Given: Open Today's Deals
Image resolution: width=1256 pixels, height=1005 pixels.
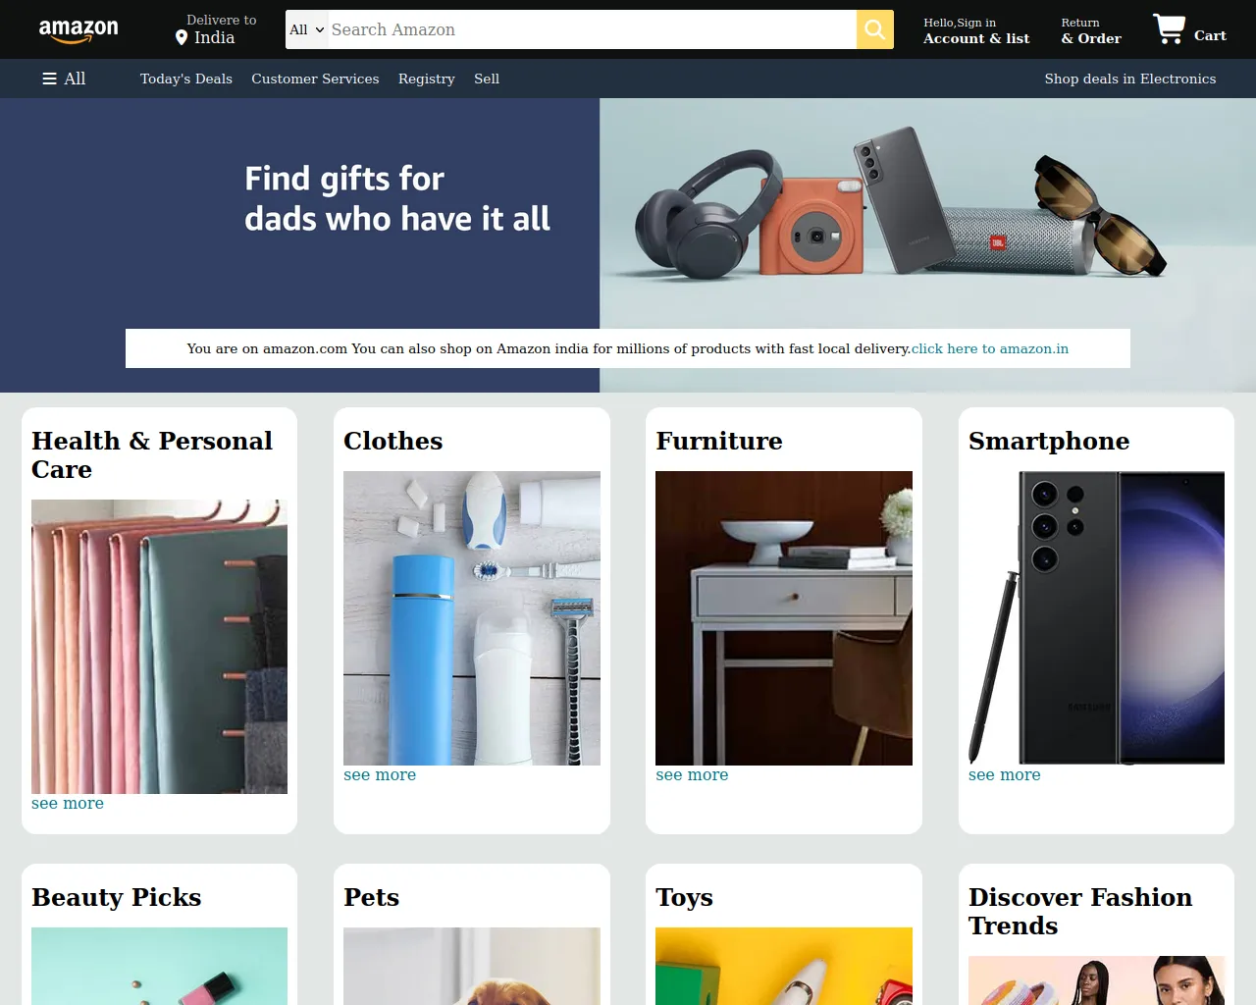Looking at the screenshot, I should click(186, 79).
